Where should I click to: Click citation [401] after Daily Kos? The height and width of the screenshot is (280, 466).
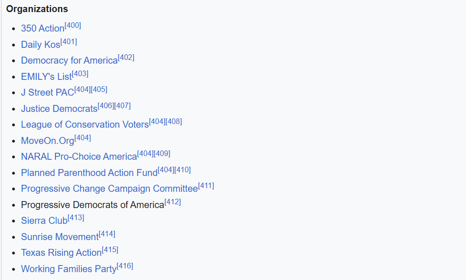[68, 41]
